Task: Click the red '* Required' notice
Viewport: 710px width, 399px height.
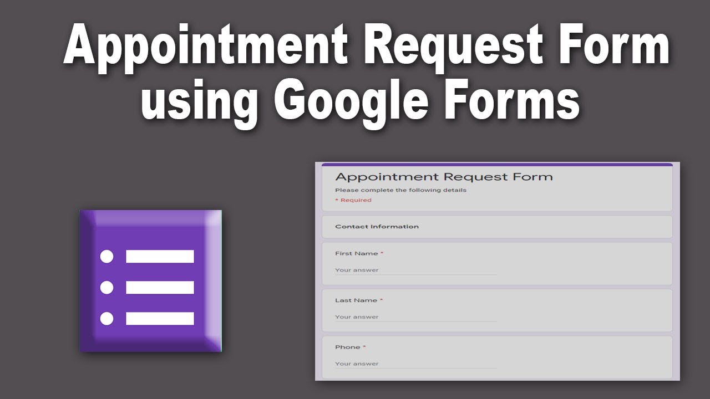Action: (353, 200)
